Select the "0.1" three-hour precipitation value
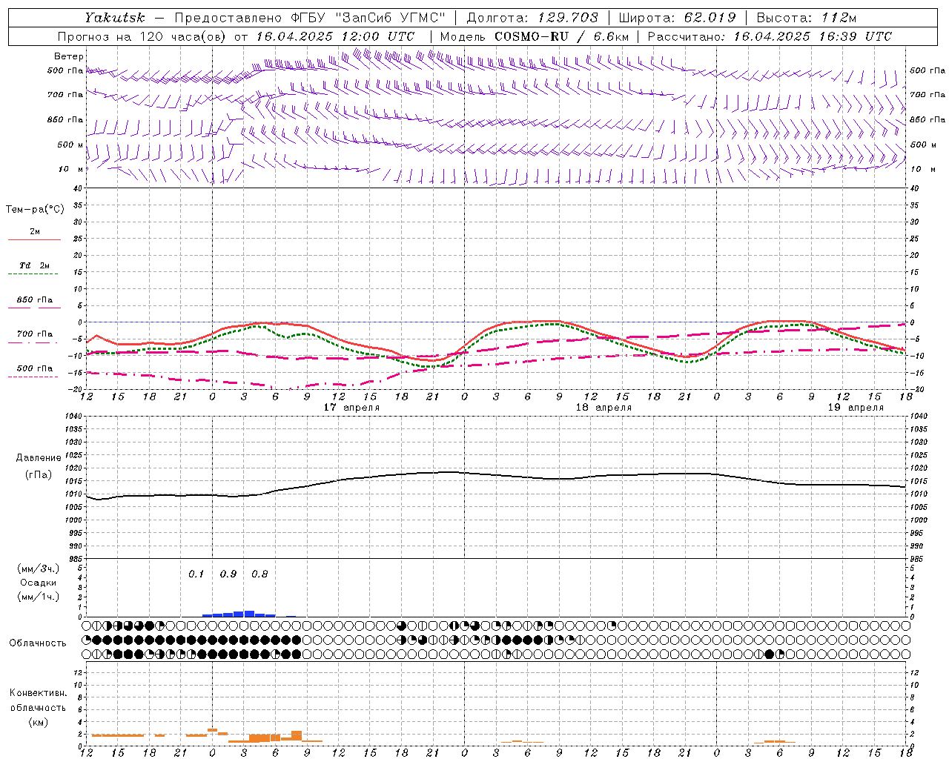 click(x=196, y=574)
